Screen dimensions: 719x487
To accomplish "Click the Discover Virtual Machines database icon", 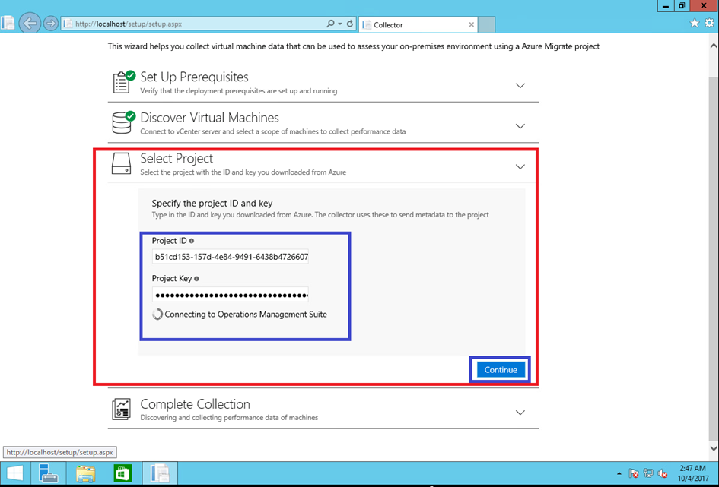I will click(x=123, y=122).
